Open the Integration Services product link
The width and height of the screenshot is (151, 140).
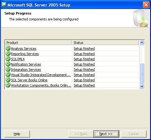[x=26, y=70]
